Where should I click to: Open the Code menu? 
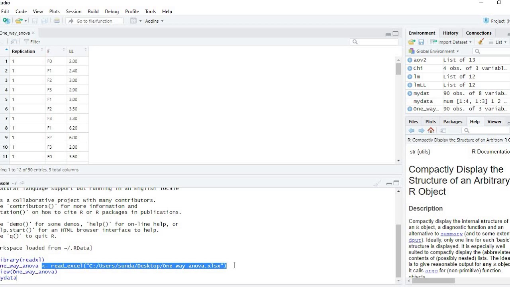21,12
